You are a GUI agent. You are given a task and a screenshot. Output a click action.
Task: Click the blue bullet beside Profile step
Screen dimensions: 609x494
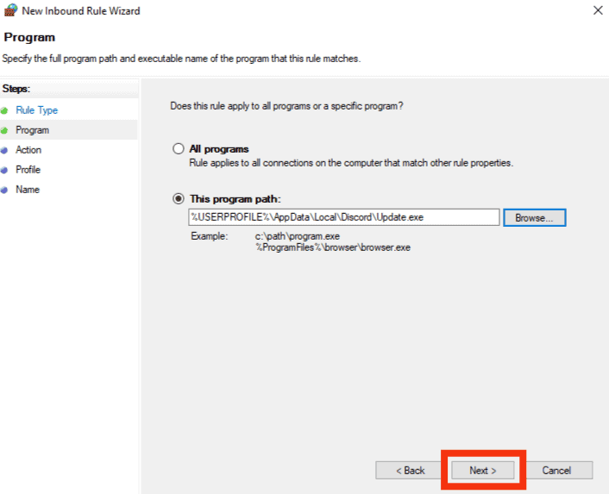(4, 170)
